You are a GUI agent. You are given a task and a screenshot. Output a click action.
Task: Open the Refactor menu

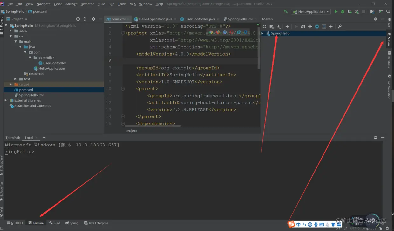87,4
